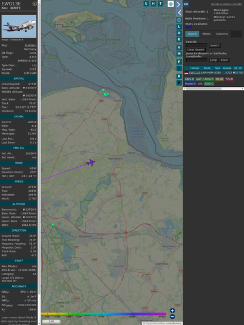
Task: Toggle the L labels button
Action: [x=179, y=27]
